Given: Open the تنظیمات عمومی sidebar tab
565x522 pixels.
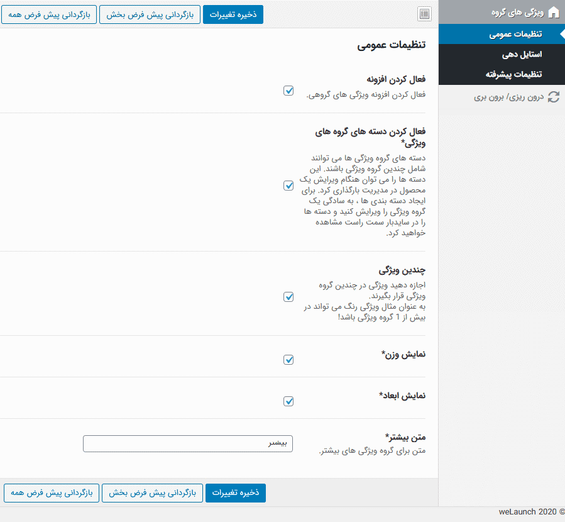Looking at the screenshot, I should (x=502, y=34).
